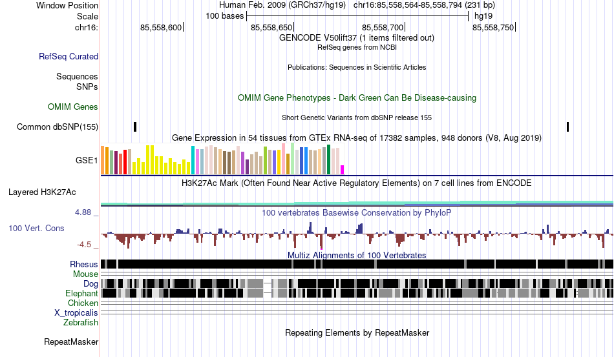Screen dimensions: 614x357
Task: Click the H3K27Ac Mark track title
Action: (x=357, y=183)
